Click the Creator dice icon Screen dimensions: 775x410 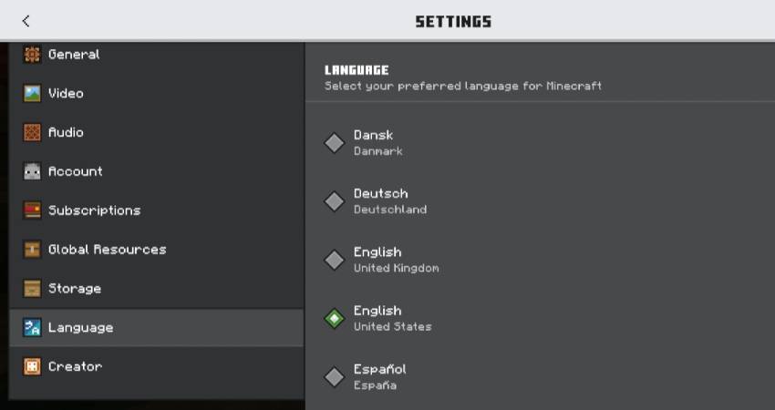(x=32, y=366)
